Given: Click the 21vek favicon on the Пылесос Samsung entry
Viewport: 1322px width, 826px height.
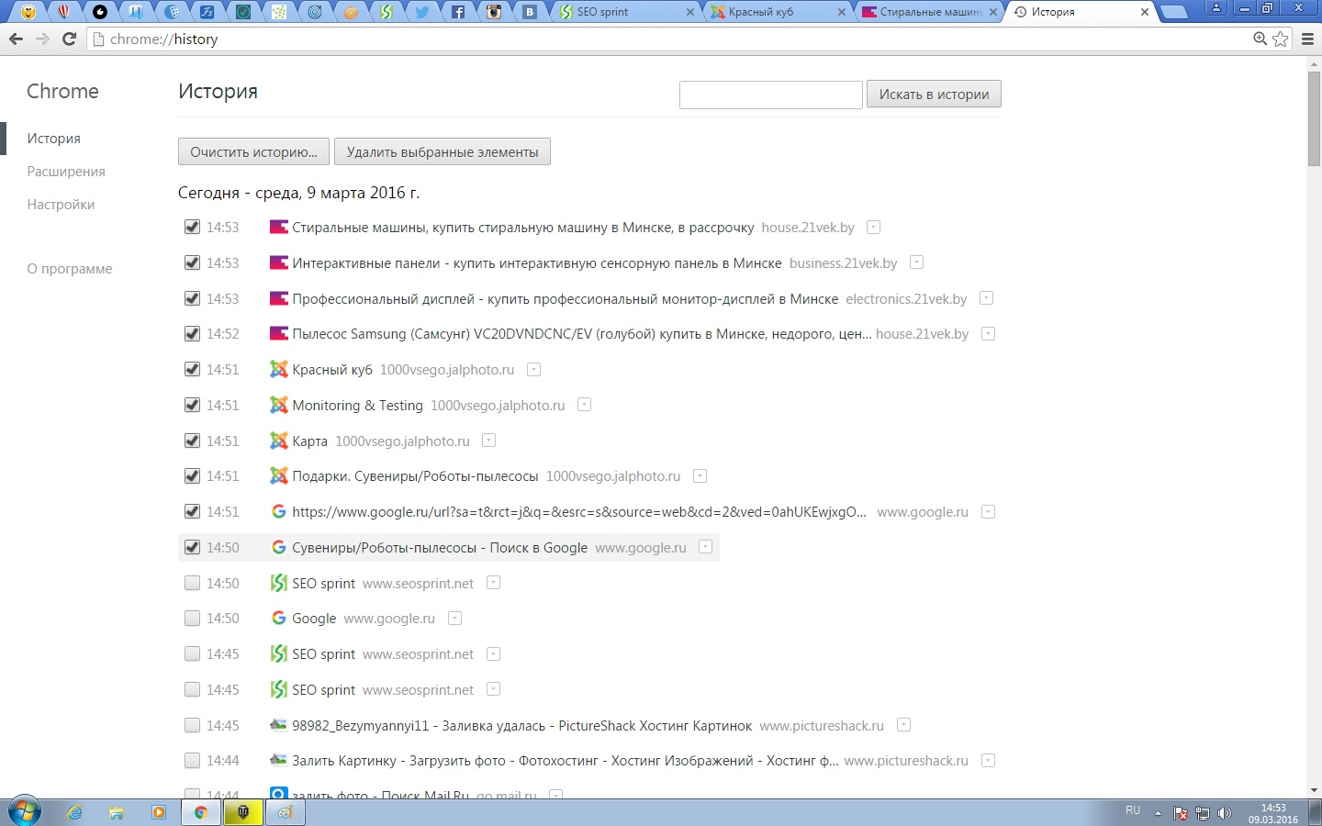Looking at the screenshot, I should (x=278, y=333).
